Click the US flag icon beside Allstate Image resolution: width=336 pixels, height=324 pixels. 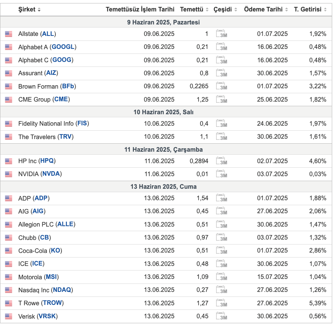[x=8, y=34]
